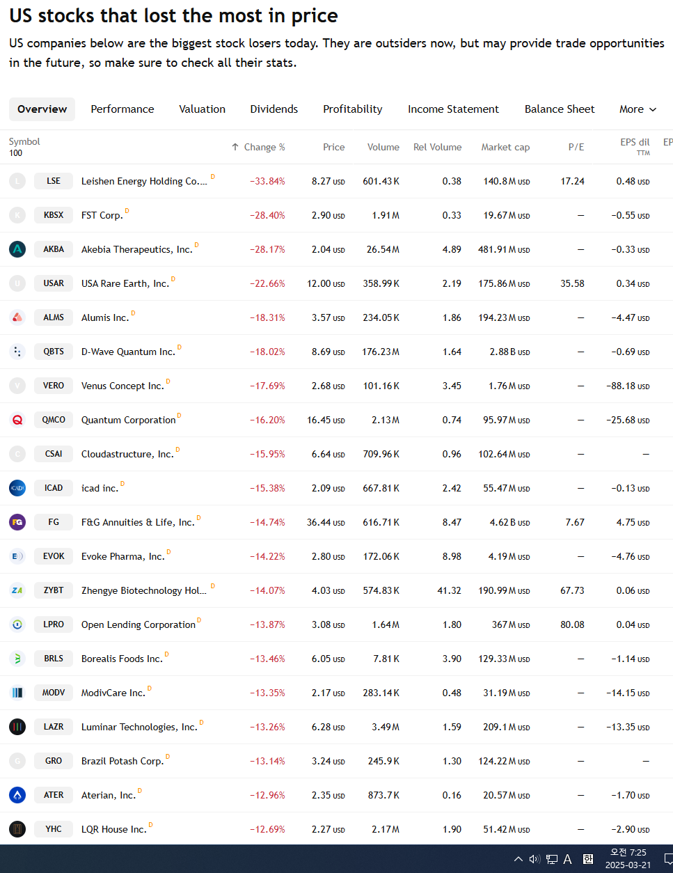673x873 pixels.
Task: Click the Borealis Foods logo icon
Action: (x=17, y=659)
